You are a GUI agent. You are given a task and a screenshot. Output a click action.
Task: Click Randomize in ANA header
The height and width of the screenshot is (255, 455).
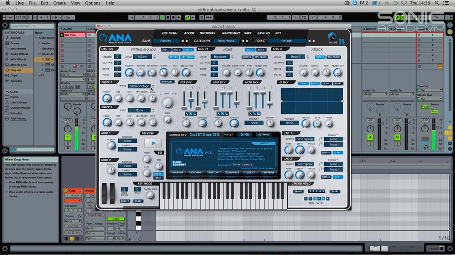(x=231, y=33)
